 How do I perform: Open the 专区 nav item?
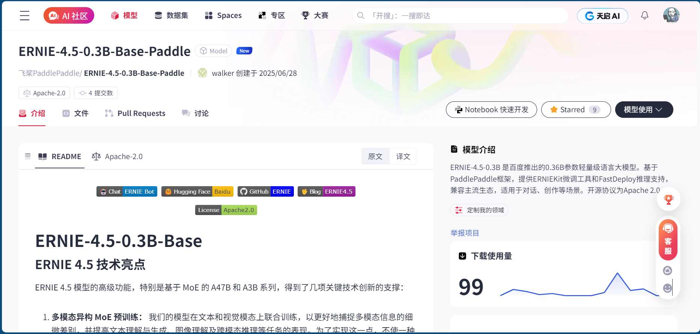tap(272, 15)
